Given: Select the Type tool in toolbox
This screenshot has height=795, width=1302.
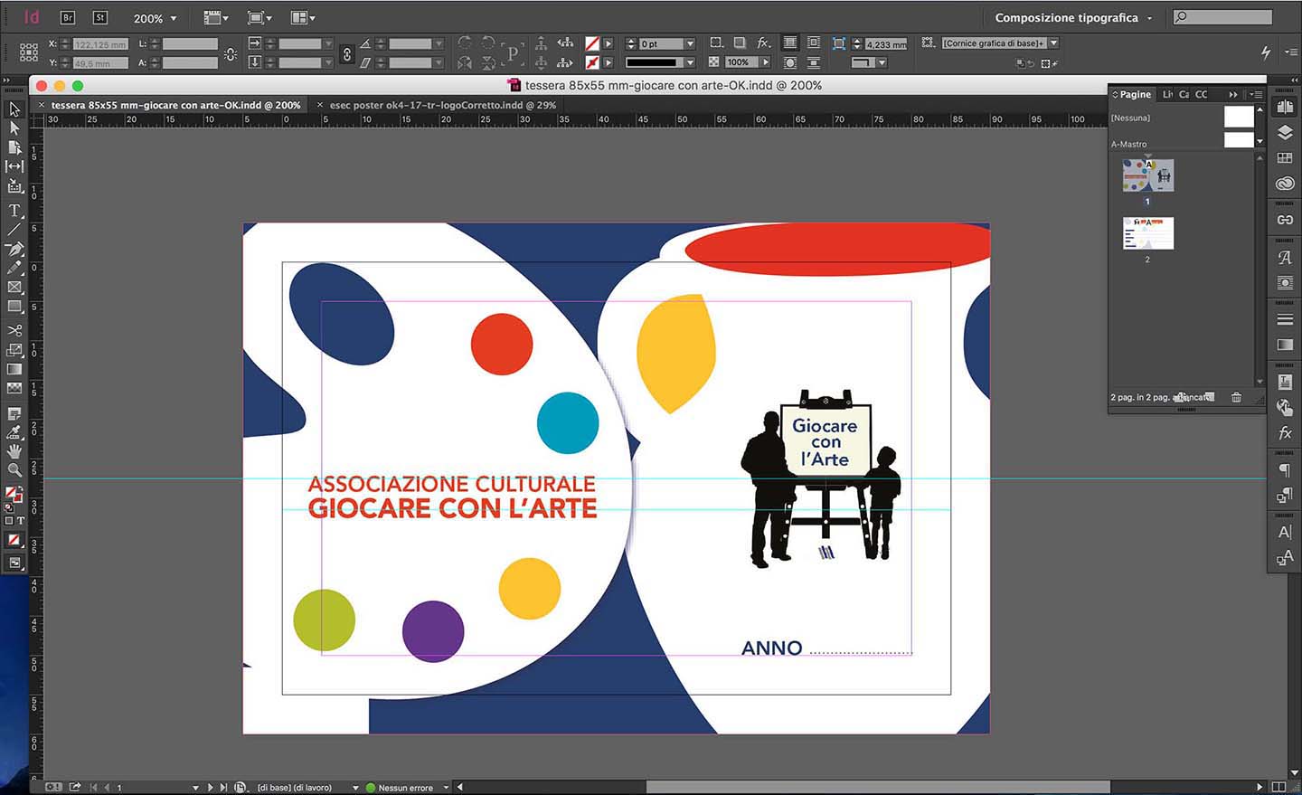Looking at the screenshot, I should 14,210.
